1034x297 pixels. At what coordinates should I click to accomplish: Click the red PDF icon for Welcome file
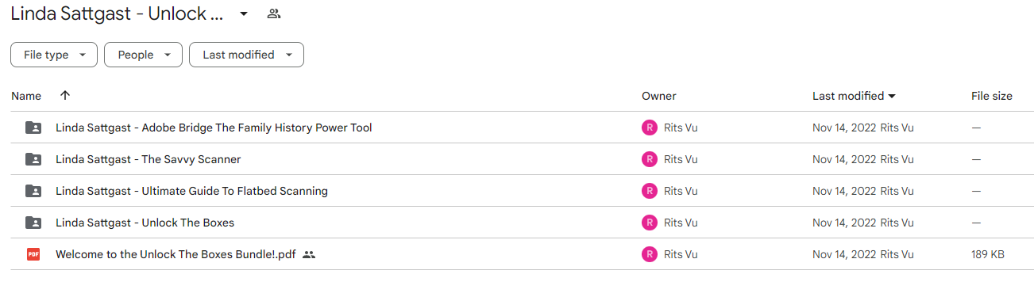33,254
